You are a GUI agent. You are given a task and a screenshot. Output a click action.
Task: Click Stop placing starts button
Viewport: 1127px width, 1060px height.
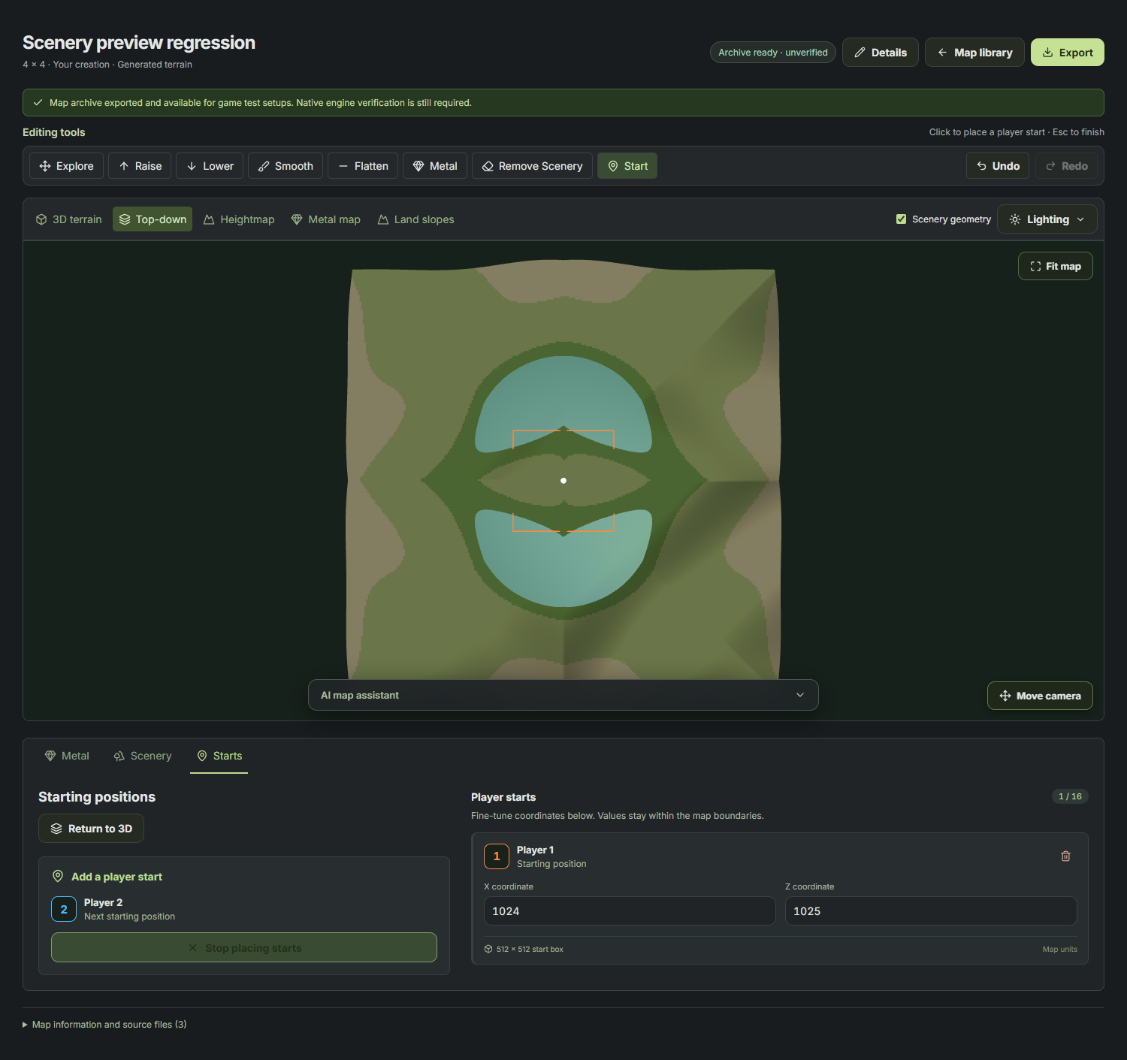[244, 947]
